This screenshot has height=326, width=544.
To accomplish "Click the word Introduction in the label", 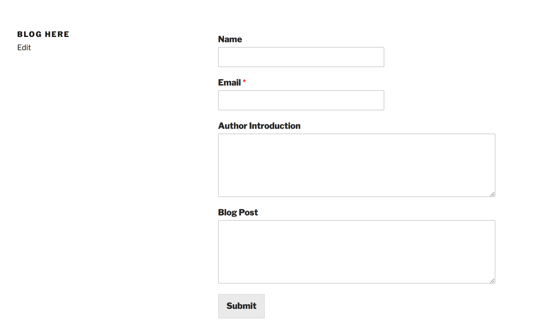I will [275, 126].
